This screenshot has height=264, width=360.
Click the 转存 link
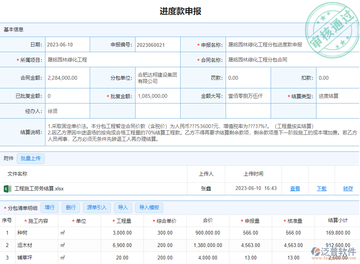[348, 188]
